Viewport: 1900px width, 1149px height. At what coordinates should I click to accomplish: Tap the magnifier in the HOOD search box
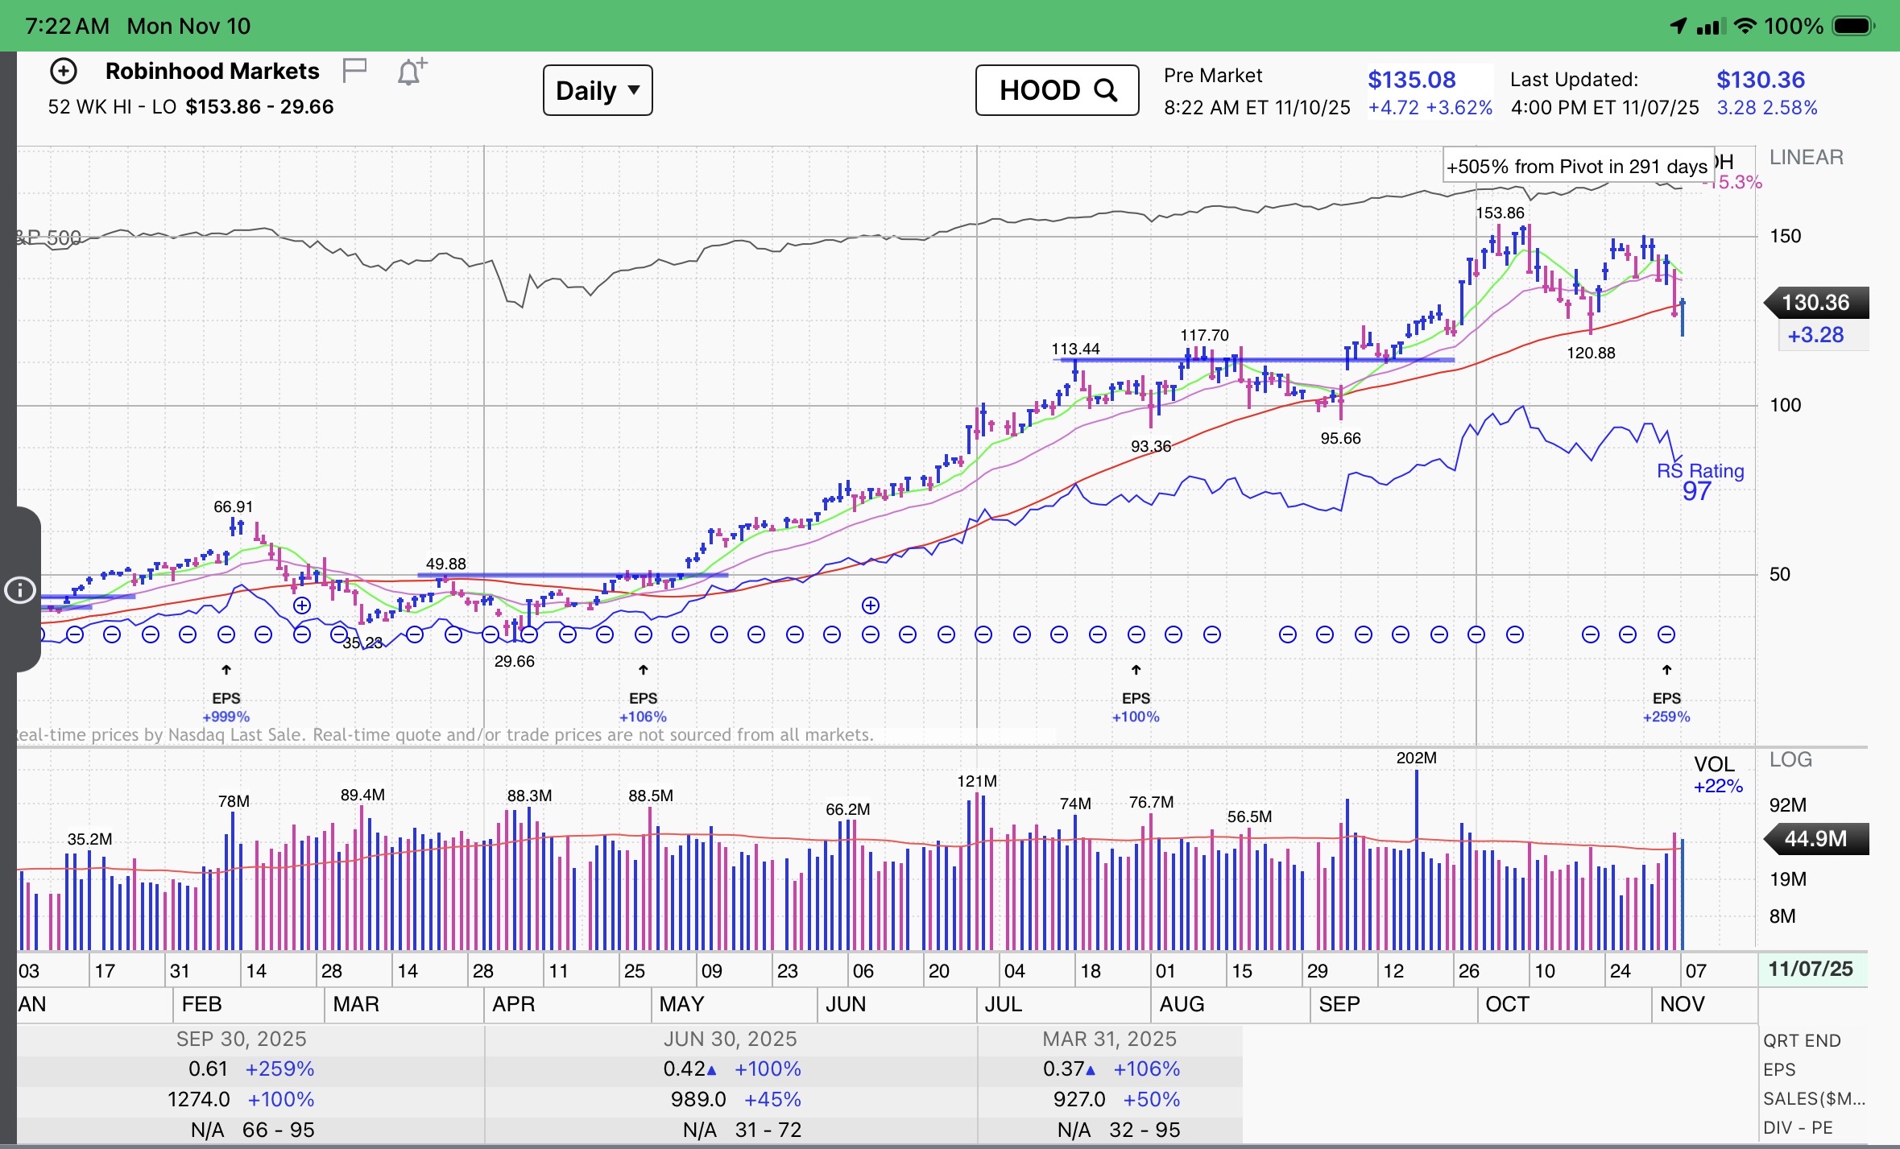point(1107,90)
